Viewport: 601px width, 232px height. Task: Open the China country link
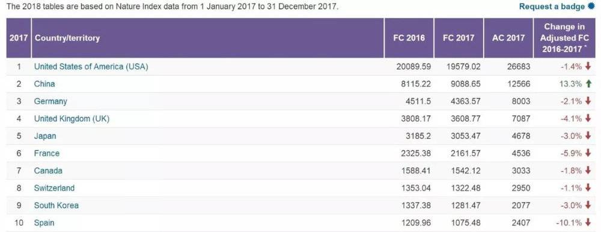click(x=44, y=84)
